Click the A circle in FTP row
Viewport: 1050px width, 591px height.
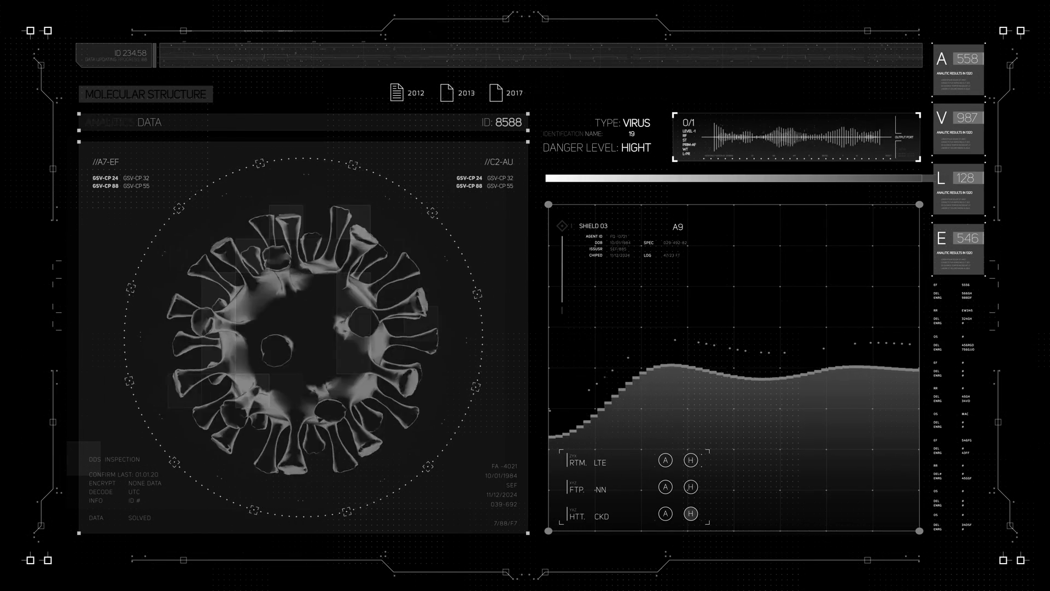(x=665, y=487)
